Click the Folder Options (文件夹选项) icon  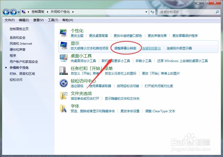tap(63, 96)
